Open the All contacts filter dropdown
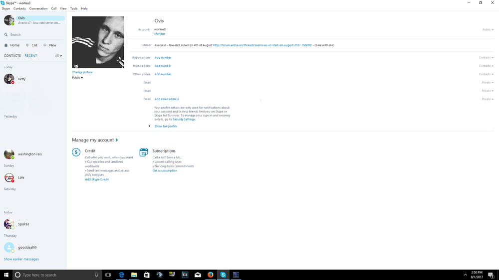The width and height of the screenshot is (499, 280). (58, 56)
